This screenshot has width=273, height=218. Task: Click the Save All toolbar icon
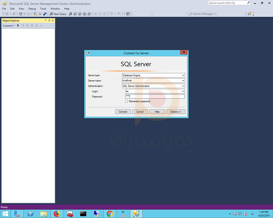[x=45, y=14]
